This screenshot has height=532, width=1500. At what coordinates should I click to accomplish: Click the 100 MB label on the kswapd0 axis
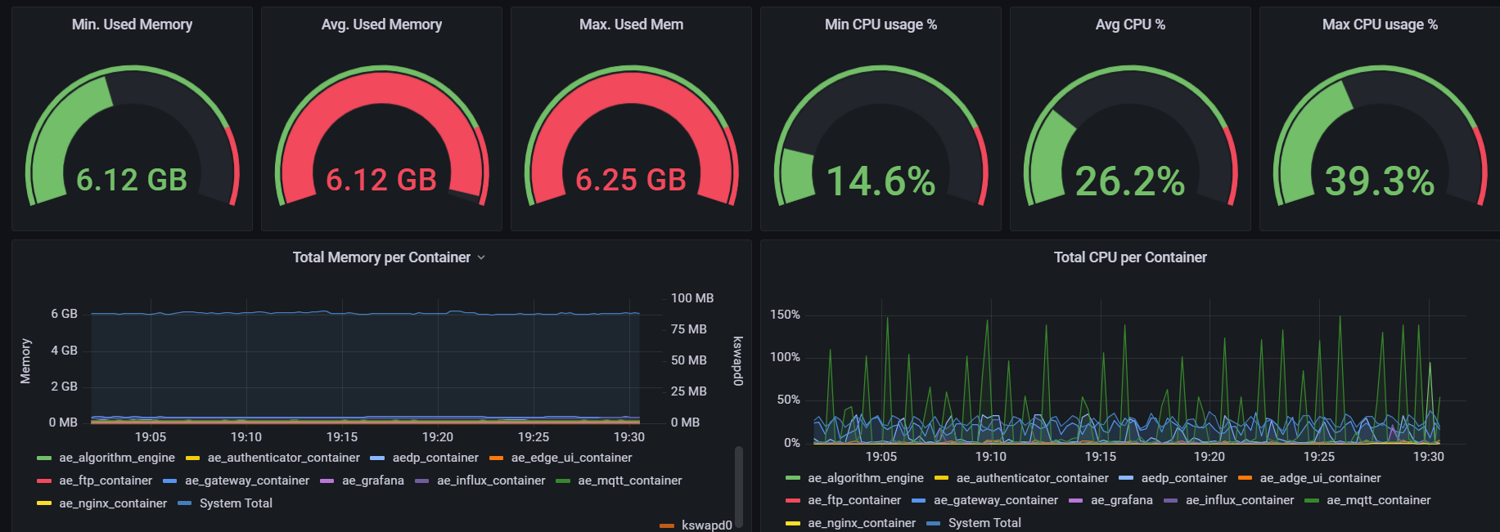tap(692, 298)
